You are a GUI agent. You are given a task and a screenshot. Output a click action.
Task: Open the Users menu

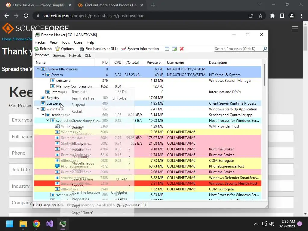[78, 42]
